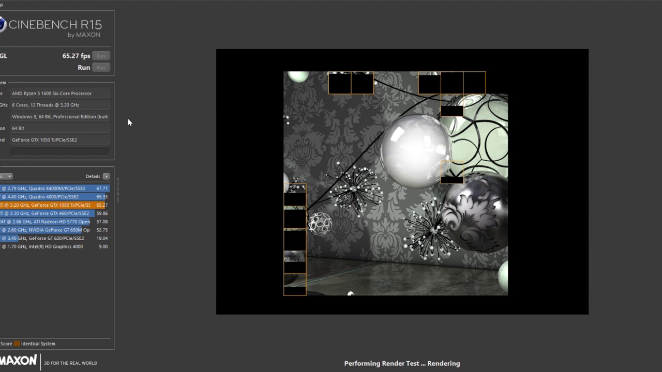The height and width of the screenshot is (372, 662).
Task: Click the Details label in ranking panel
Action: [x=93, y=176]
